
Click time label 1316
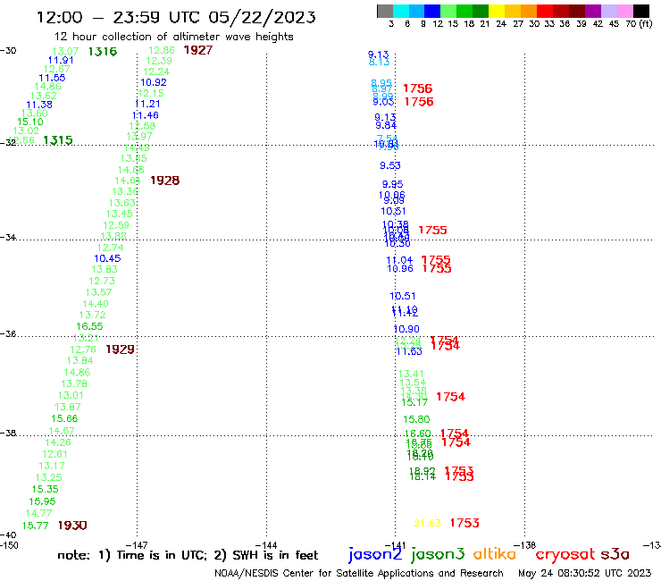click(x=103, y=52)
